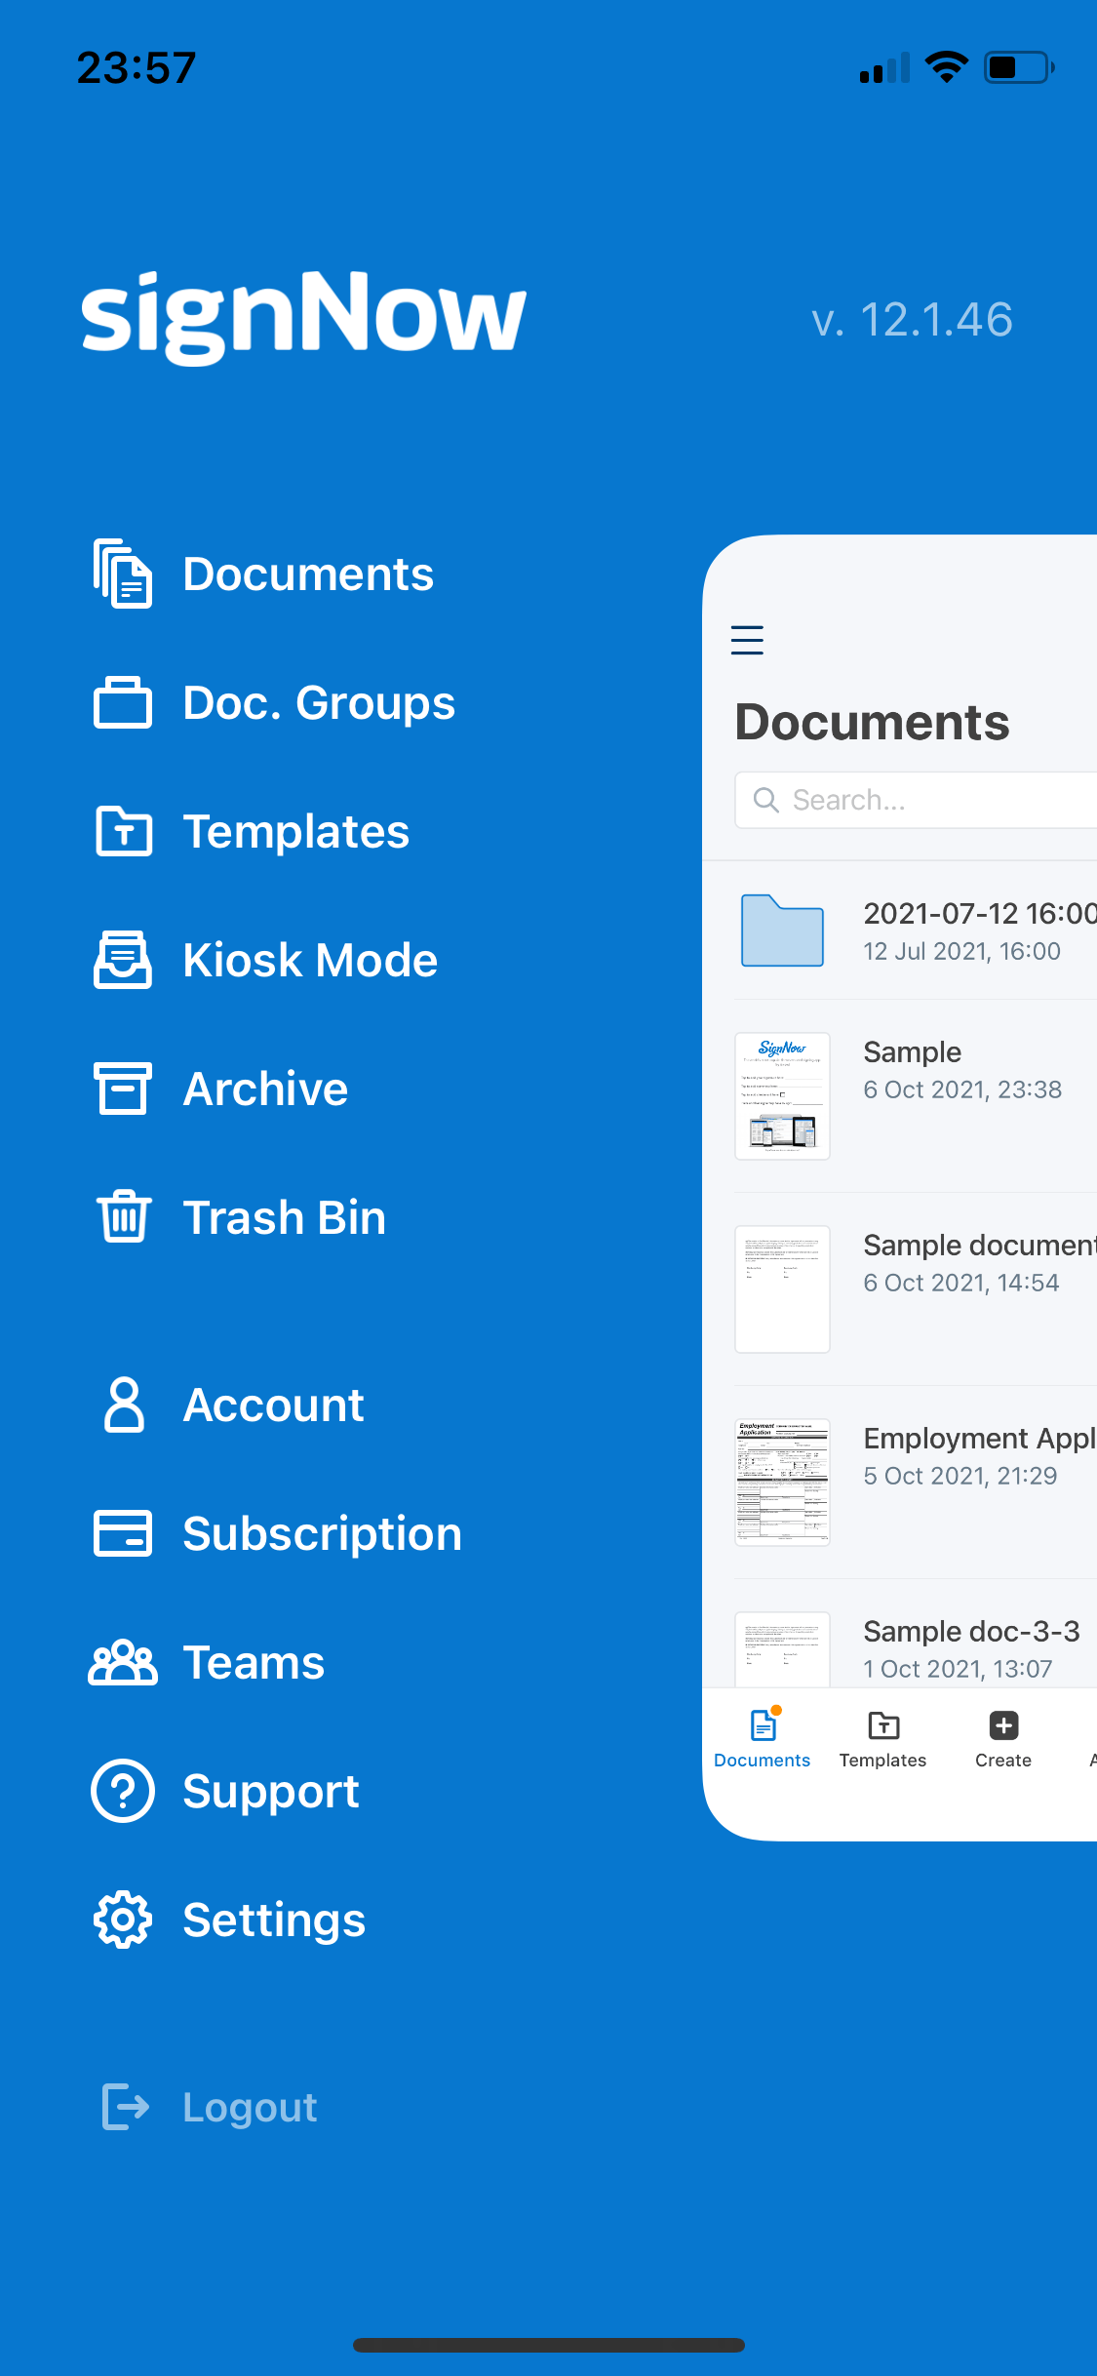Switch to the Documents bottom tab
Image resolution: width=1097 pixels, height=2376 pixels.
tap(763, 1738)
